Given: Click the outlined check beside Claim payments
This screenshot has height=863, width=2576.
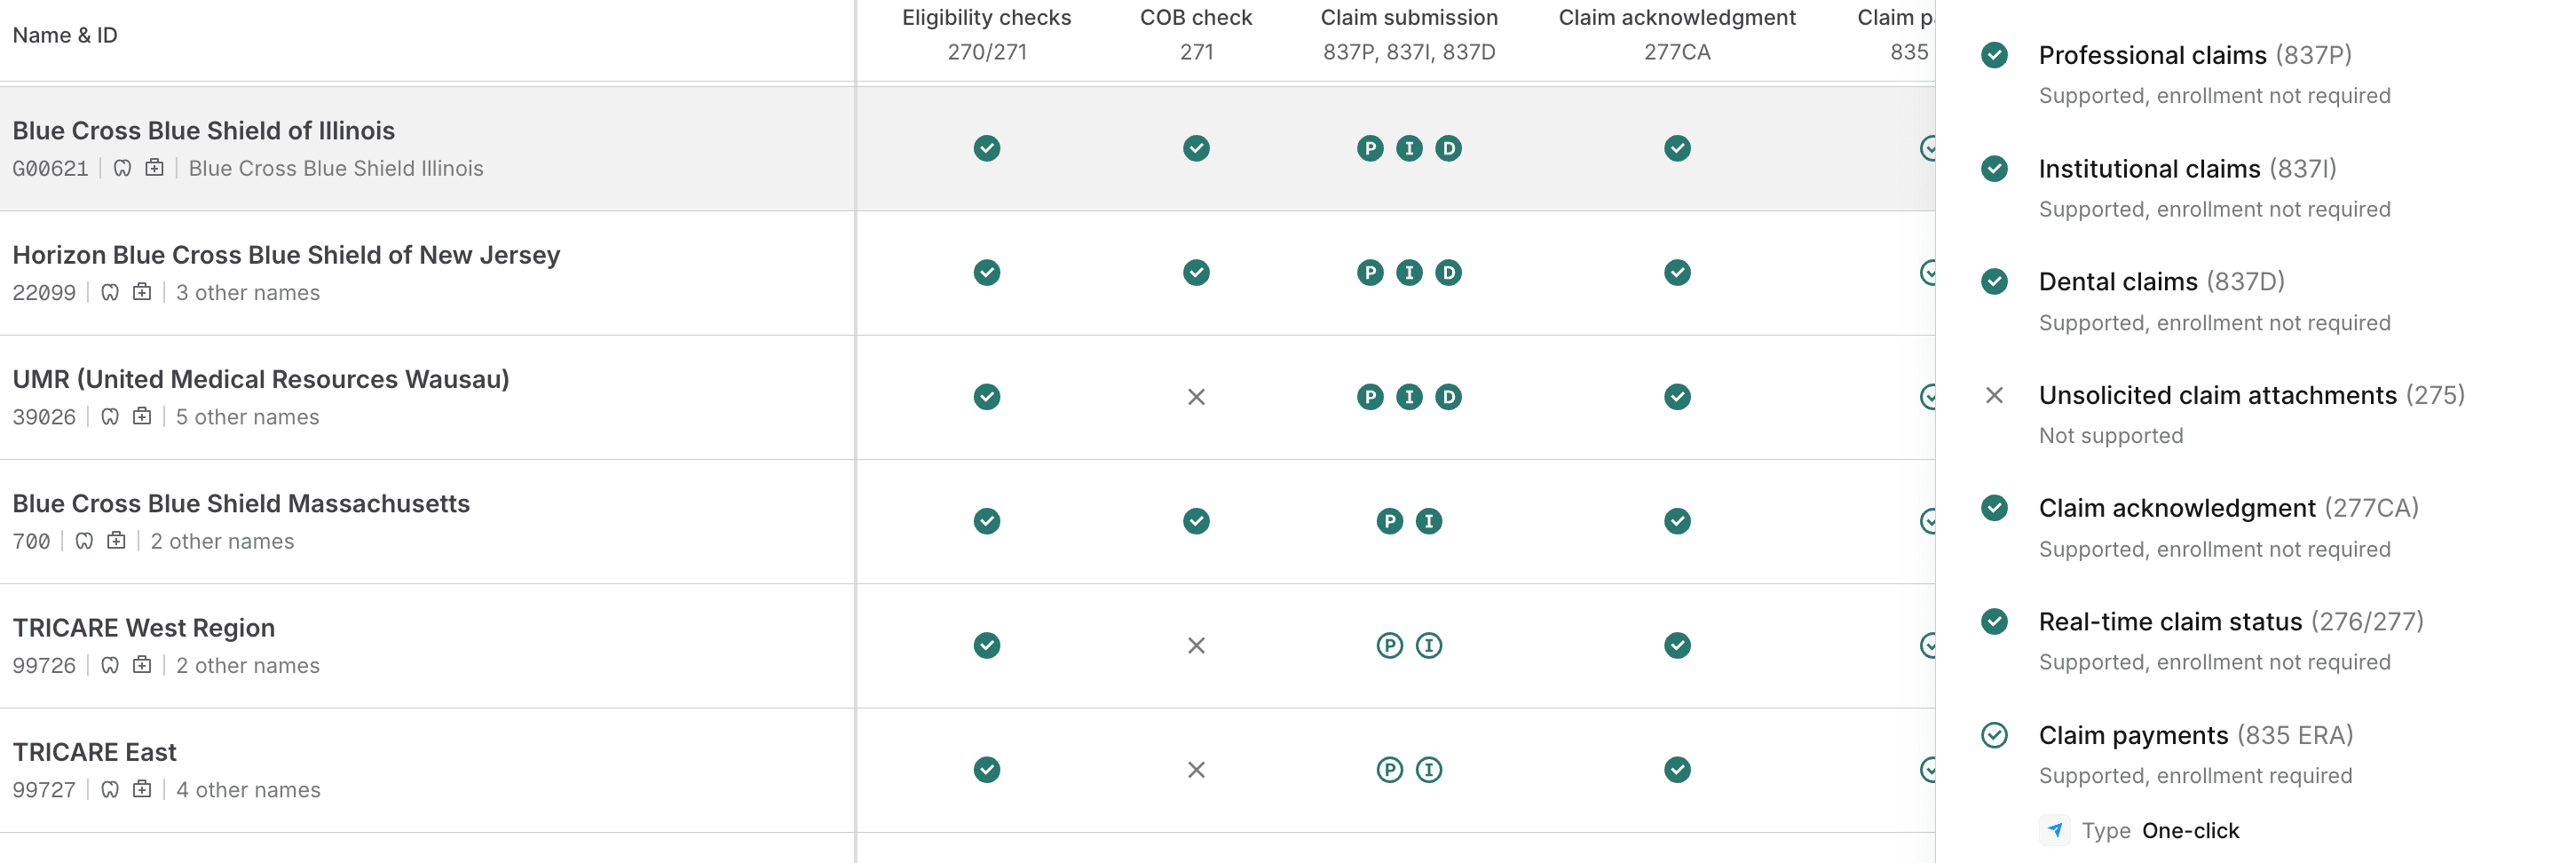Looking at the screenshot, I should 1994,735.
